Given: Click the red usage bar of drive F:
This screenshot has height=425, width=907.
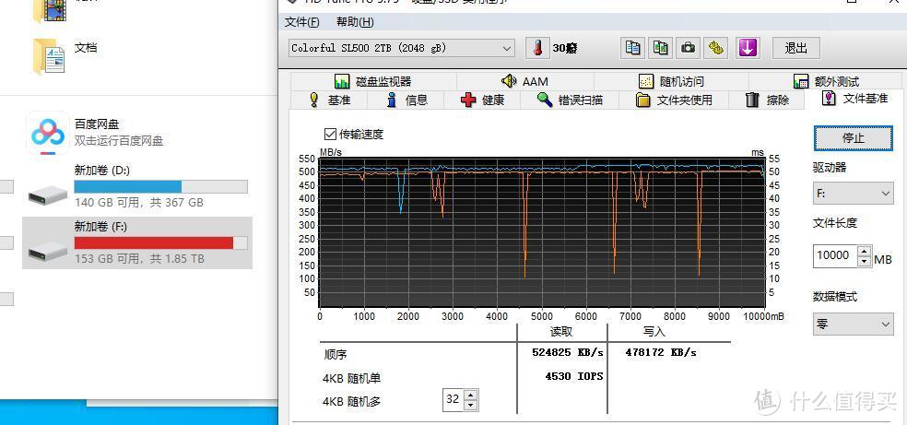Looking at the screenshot, I should tap(154, 242).
